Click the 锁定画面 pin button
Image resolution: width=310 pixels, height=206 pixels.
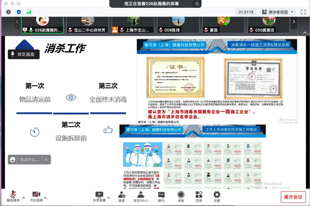click(24, 54)
